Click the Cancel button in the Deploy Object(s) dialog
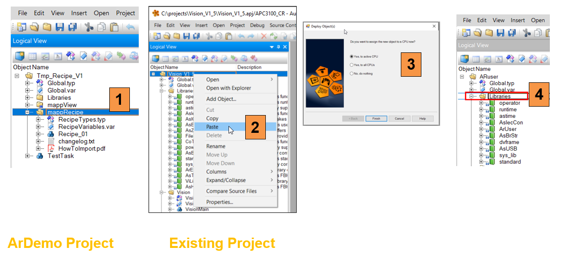562x254 pixels. click(399, 119)
